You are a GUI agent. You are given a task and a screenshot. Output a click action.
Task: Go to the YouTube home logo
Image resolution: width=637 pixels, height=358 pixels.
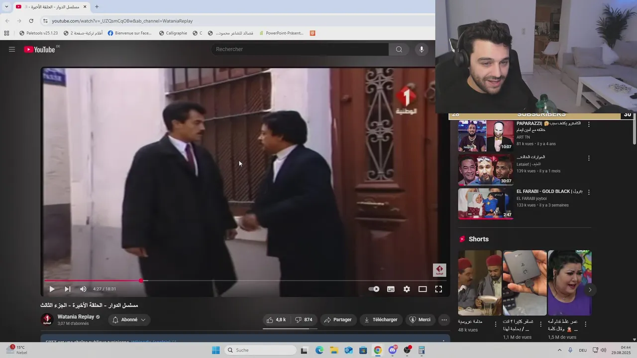point(40,49)
